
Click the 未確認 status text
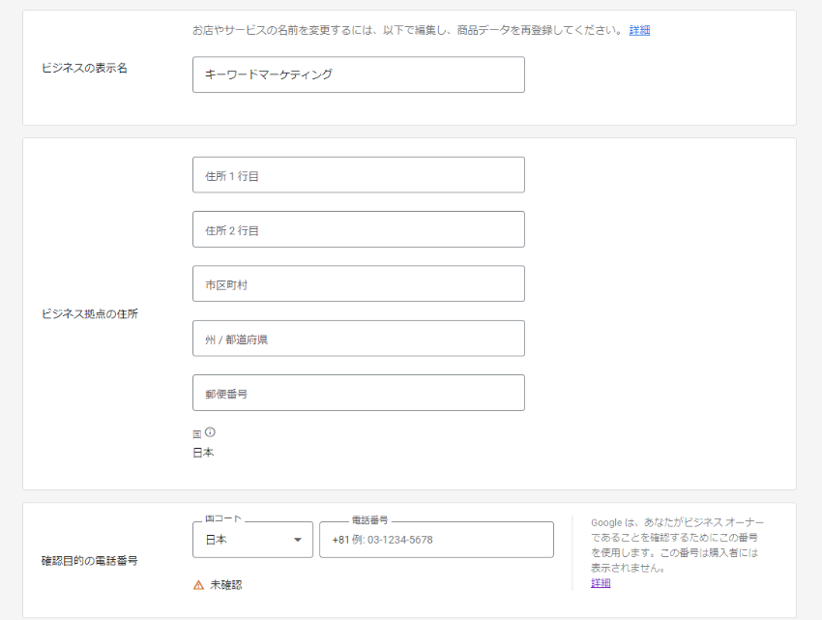point(226,585)
